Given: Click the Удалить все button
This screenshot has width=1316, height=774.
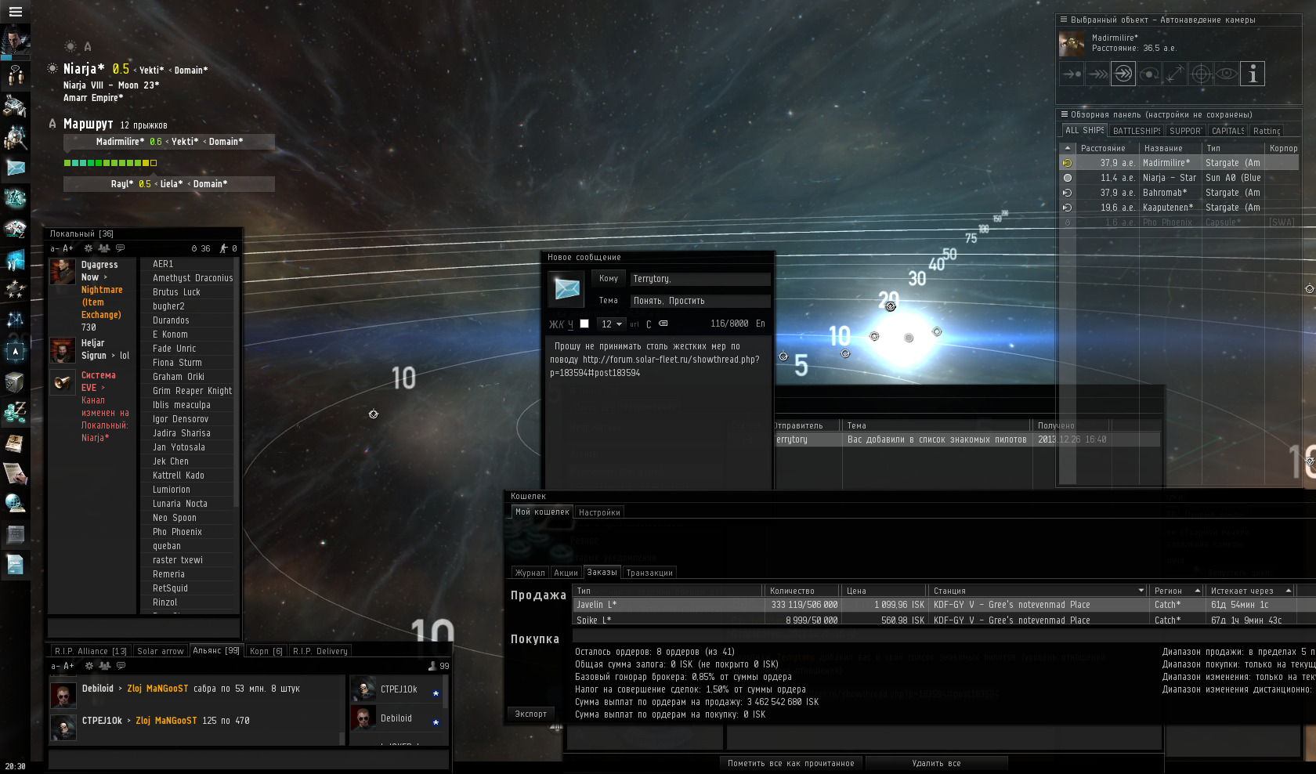Looking at the screenshot, I should coord(936,763).
